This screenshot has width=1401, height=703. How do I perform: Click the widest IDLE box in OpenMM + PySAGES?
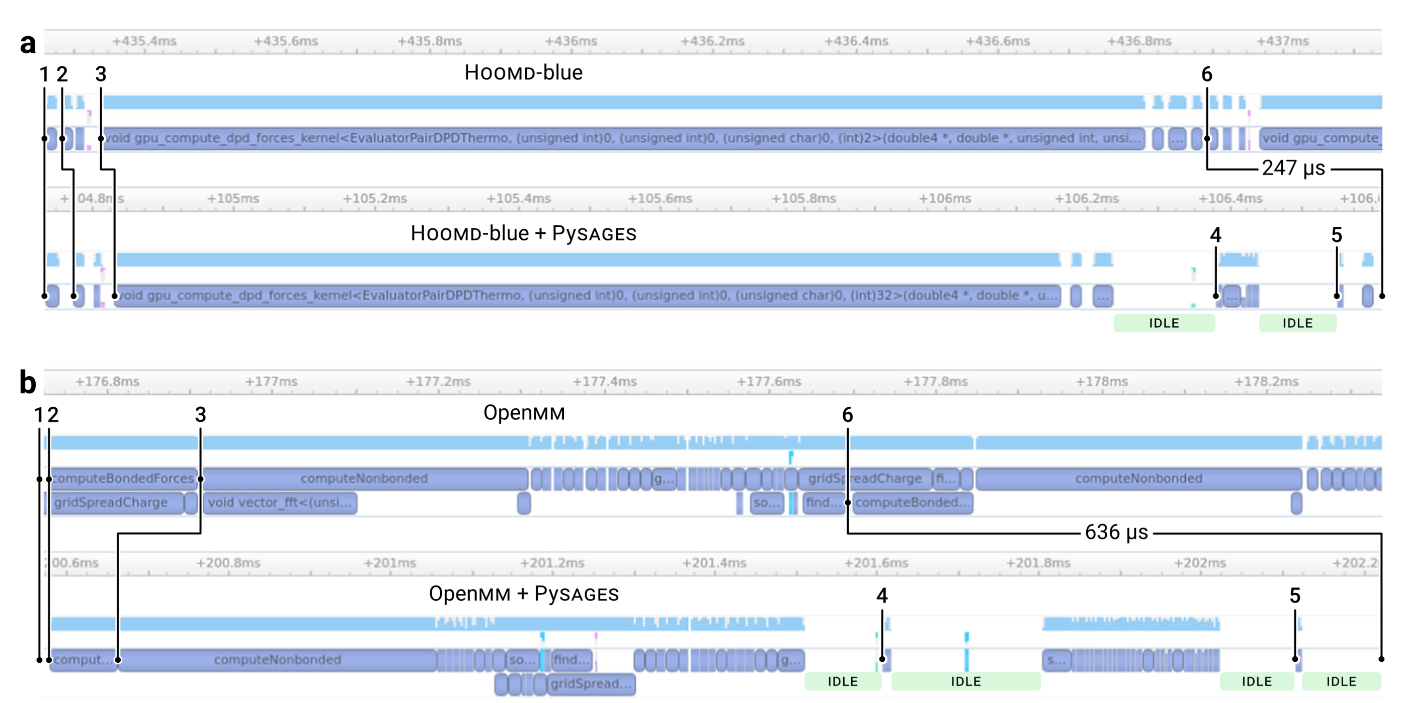(965, 681)
